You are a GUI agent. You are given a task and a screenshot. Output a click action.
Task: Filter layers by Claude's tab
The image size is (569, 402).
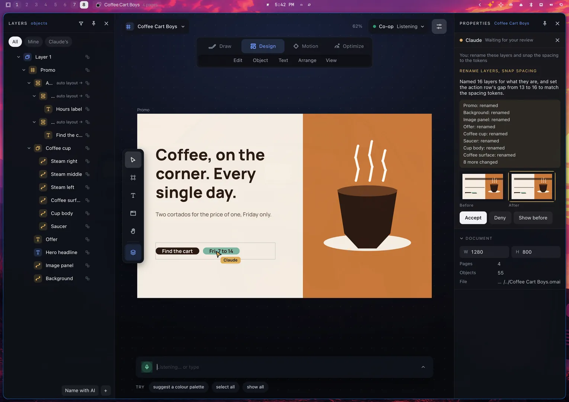click(x=58, y=42)
